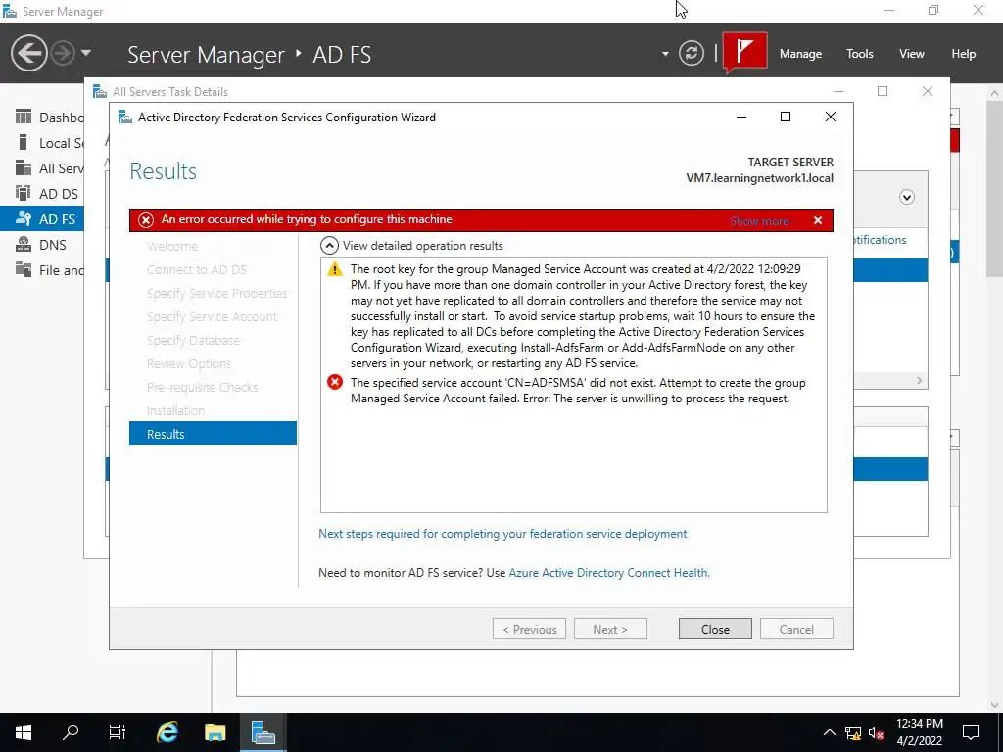Open the navigation history dropdown arrow
This screenshot has height=752, width=1003.
coord(86,53)
